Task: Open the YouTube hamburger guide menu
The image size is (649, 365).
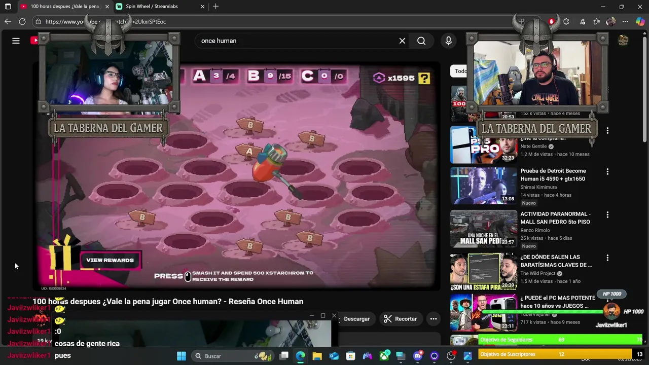Action: (x=16, y=41)
